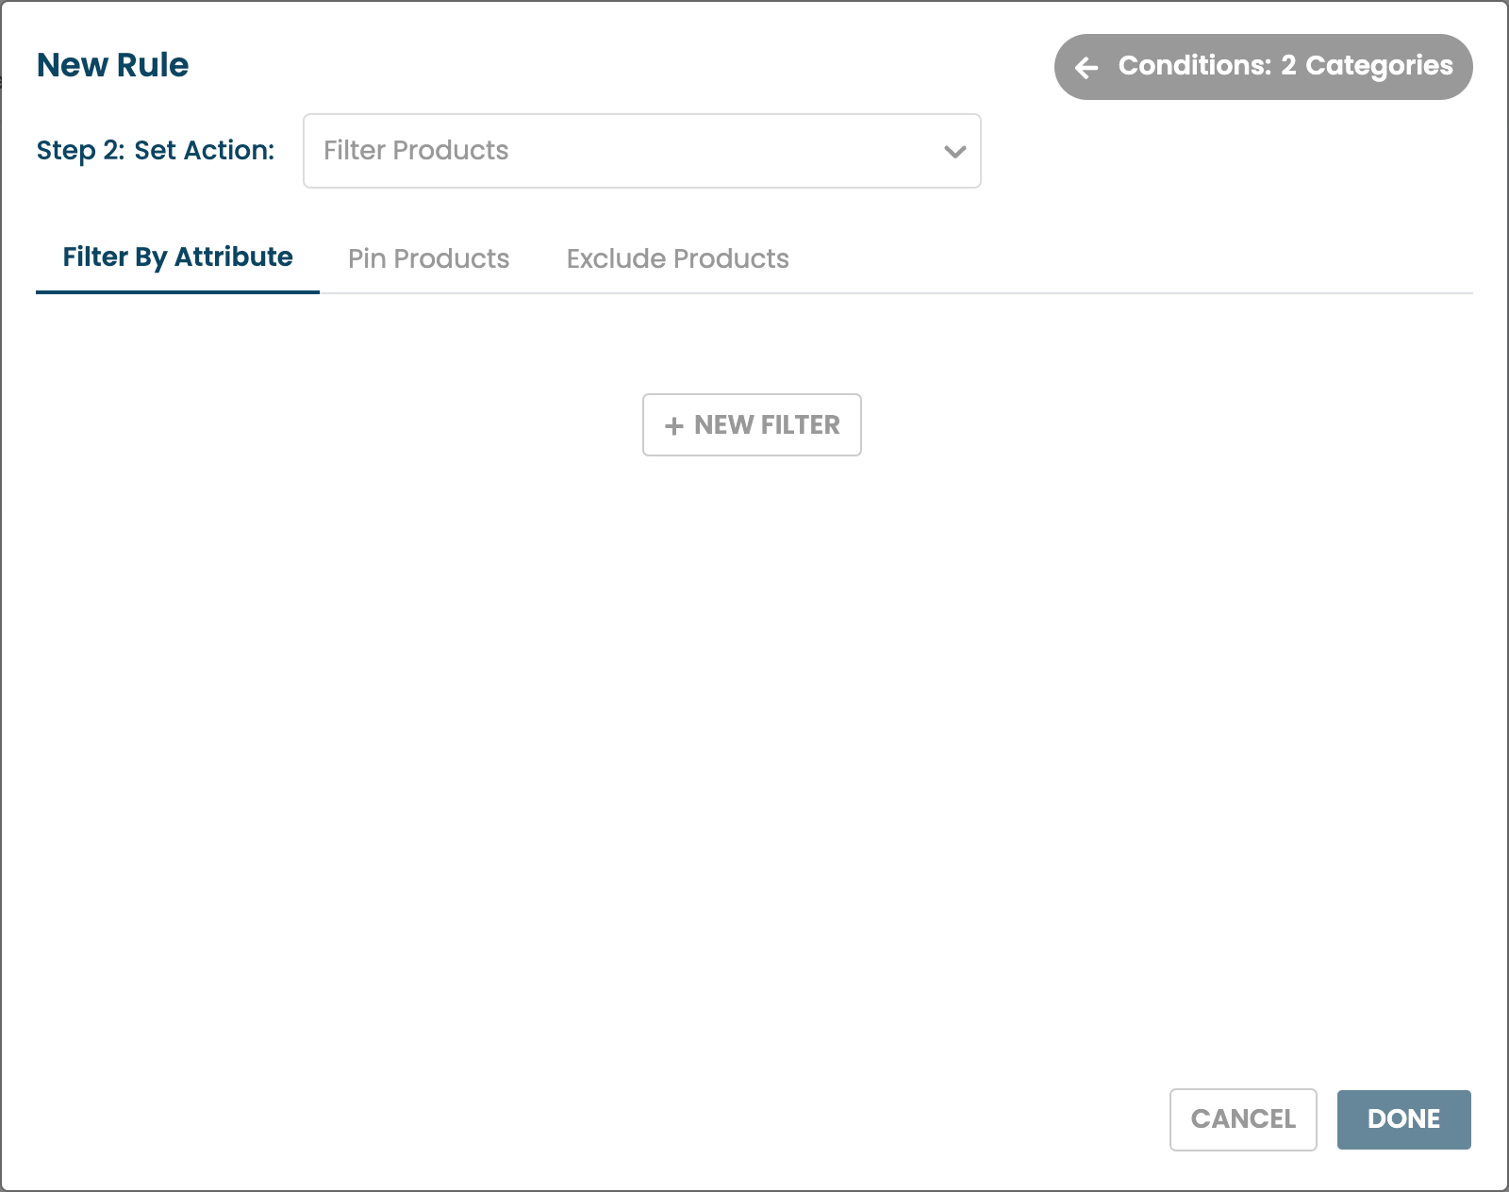The image size is (1509, 1192).
Task: Go back to Conditions: 2 Categories
Action: [x=1263, y=67]
